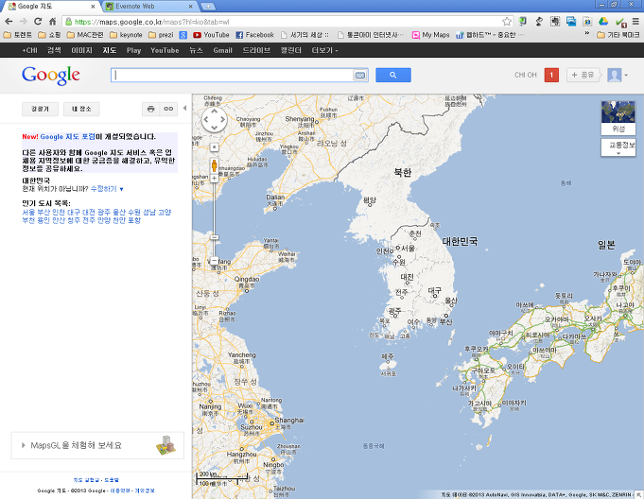Click the blue magnifier search button
The width and height of the screenshot is (644, 499).
pos(393,75)
